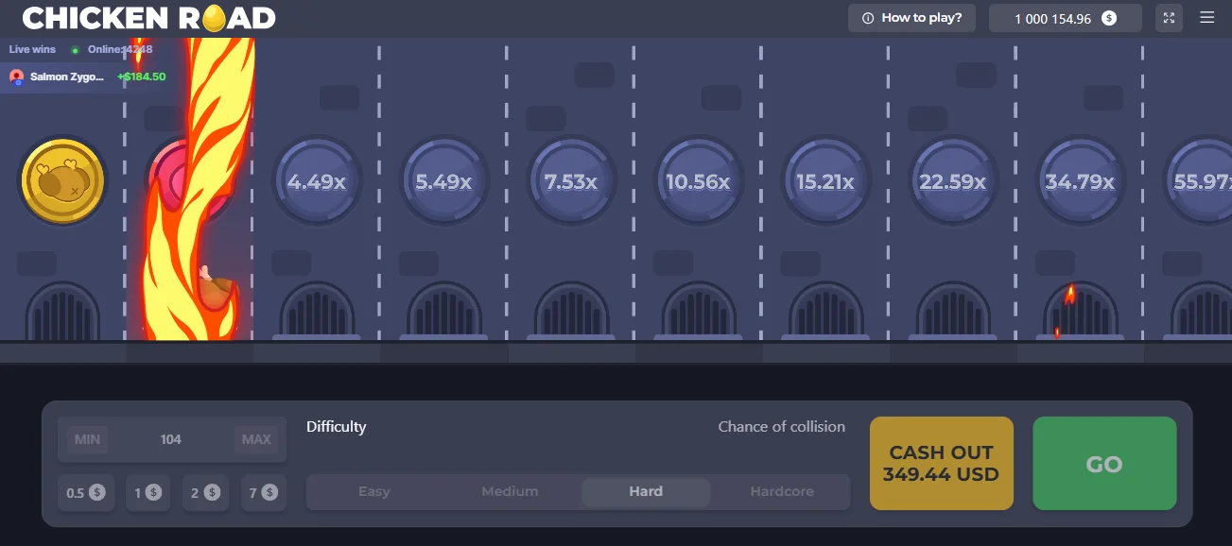Viewport: 1232px width, 546px height.
Task: Click the Chance of collision label
Action: 782,427
